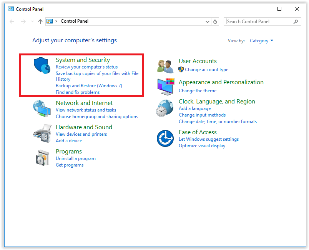This screenshot has width=309, height=250.
Task: Open the Network and Internet globe icon
Action: point(42,109)
